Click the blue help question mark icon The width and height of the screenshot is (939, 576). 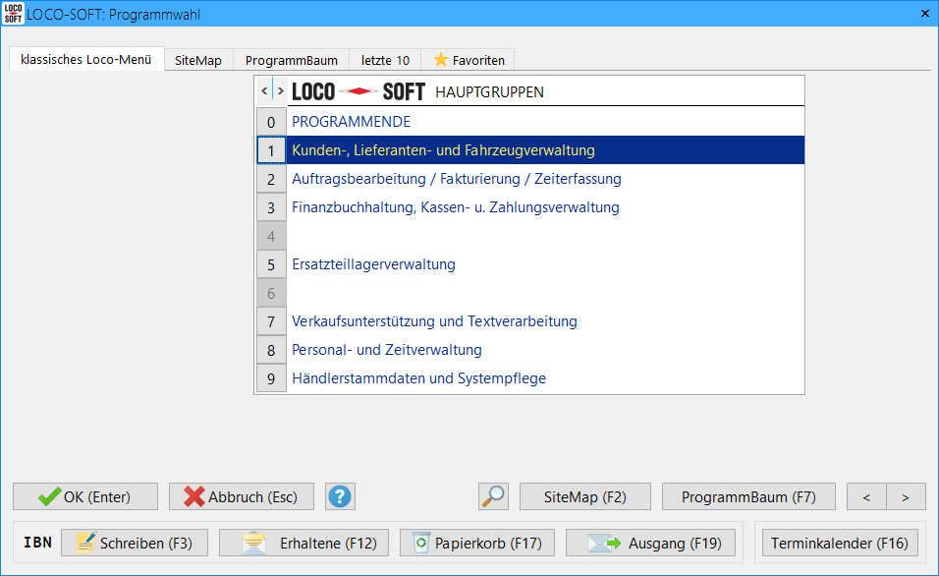340,496
